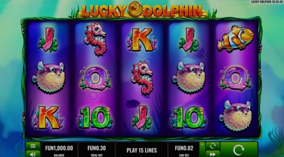Click the seahorse symbol atop reel two
This screenshot has width=284, height=157.
95,39
